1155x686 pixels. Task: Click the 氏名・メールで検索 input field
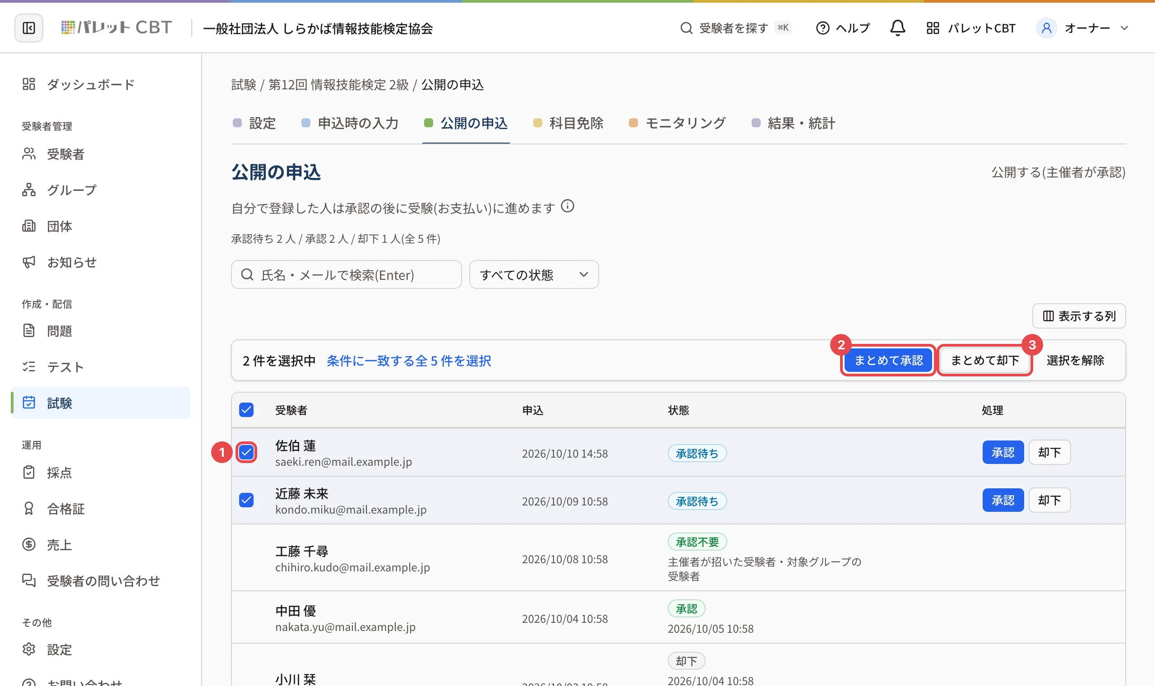pyautogui.click(x=346, y=274)
